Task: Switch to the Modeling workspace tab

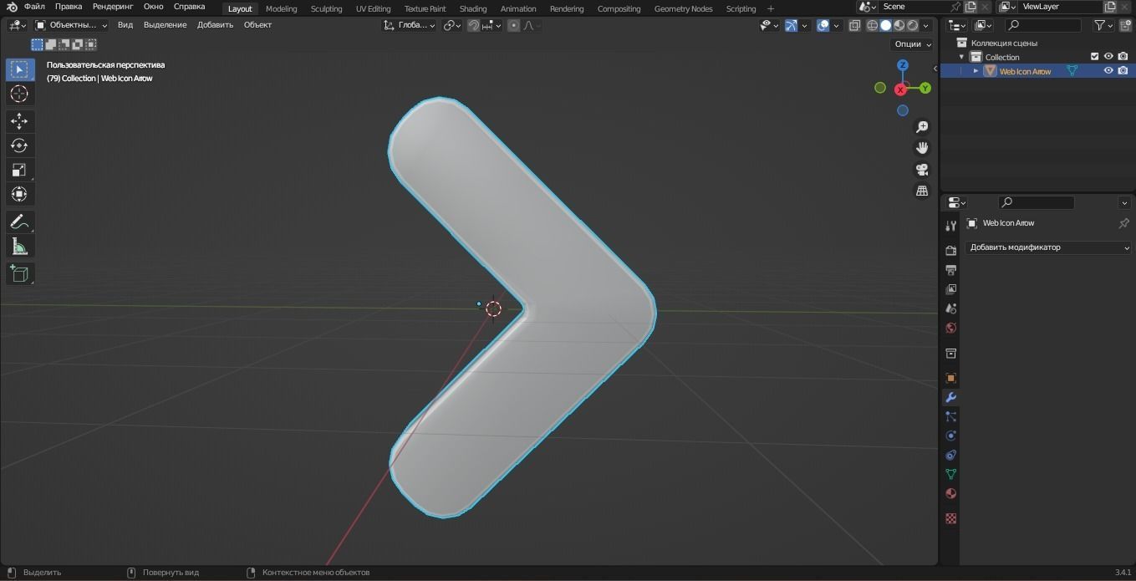Action: (x=281, y=8)
